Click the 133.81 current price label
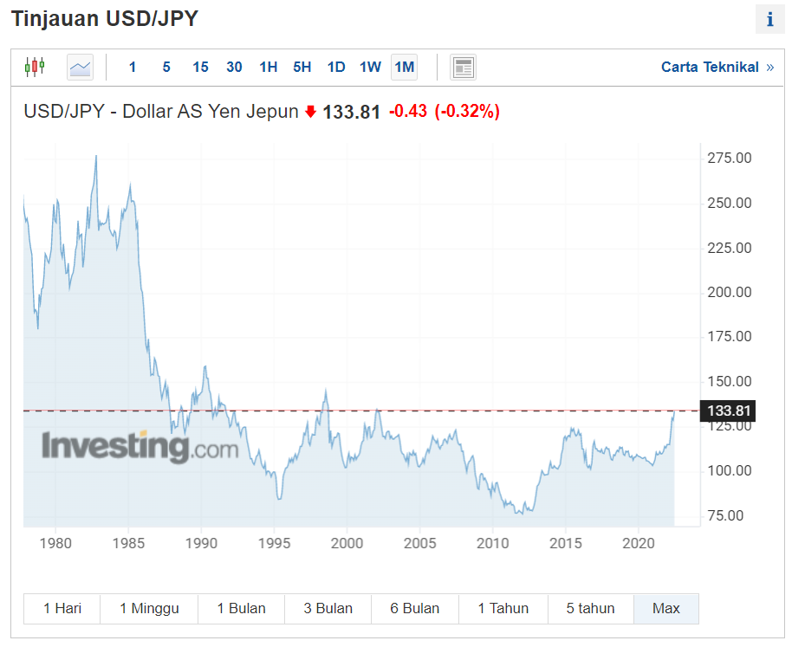 [x=728, y=411]
